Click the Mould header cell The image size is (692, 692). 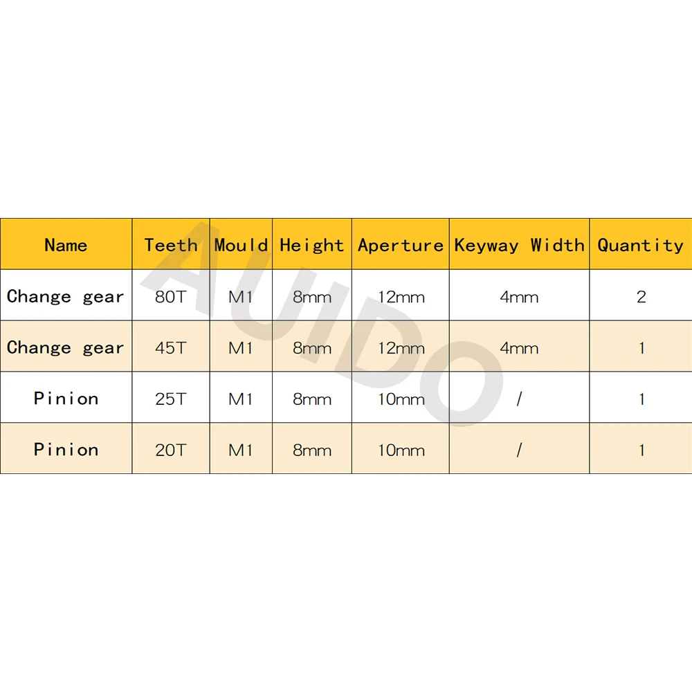pos(241,244)
